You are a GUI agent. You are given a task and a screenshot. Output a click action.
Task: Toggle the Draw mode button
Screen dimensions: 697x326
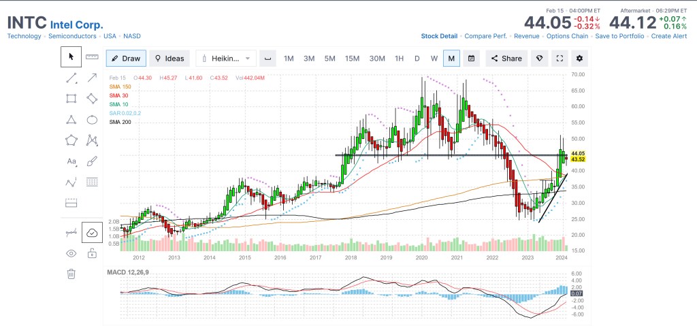point(125,59)
